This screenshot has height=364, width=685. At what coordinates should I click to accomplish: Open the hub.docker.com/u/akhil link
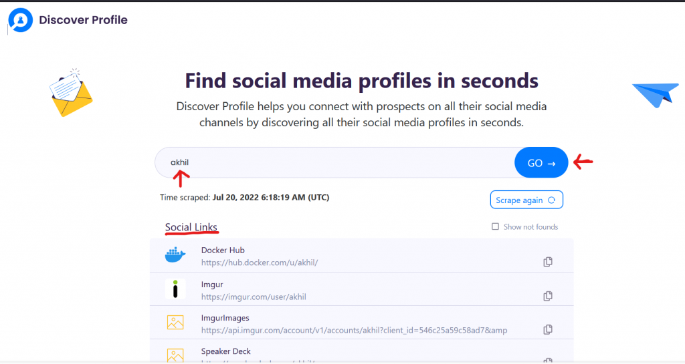click(260, 263)
